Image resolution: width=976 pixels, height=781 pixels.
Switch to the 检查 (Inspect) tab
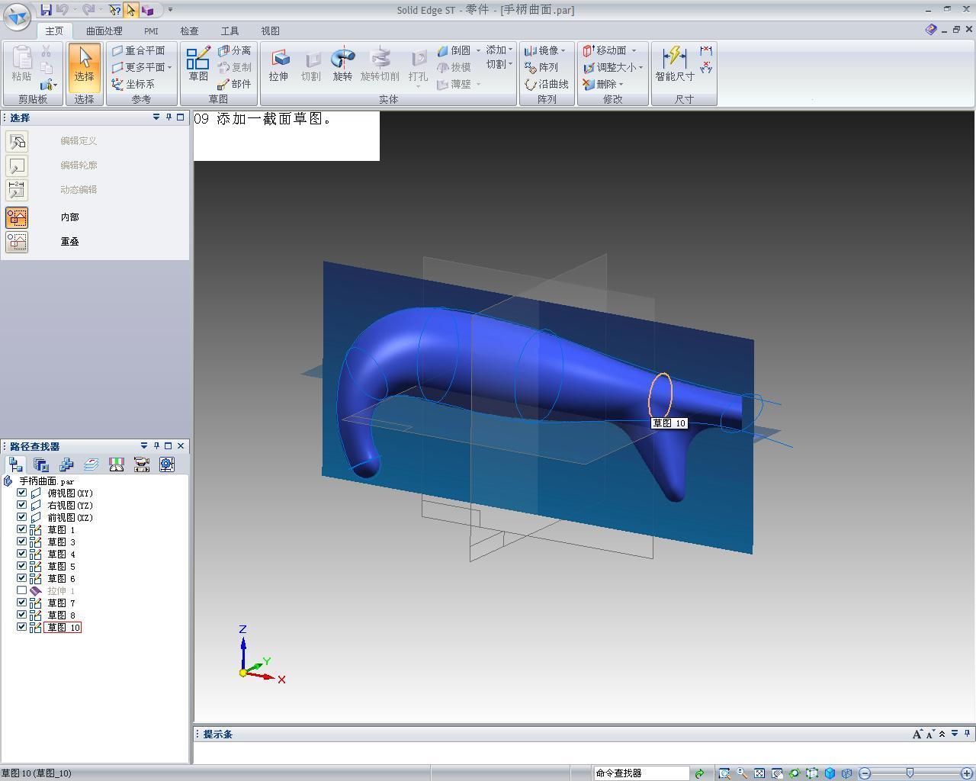tap(189, 31)
